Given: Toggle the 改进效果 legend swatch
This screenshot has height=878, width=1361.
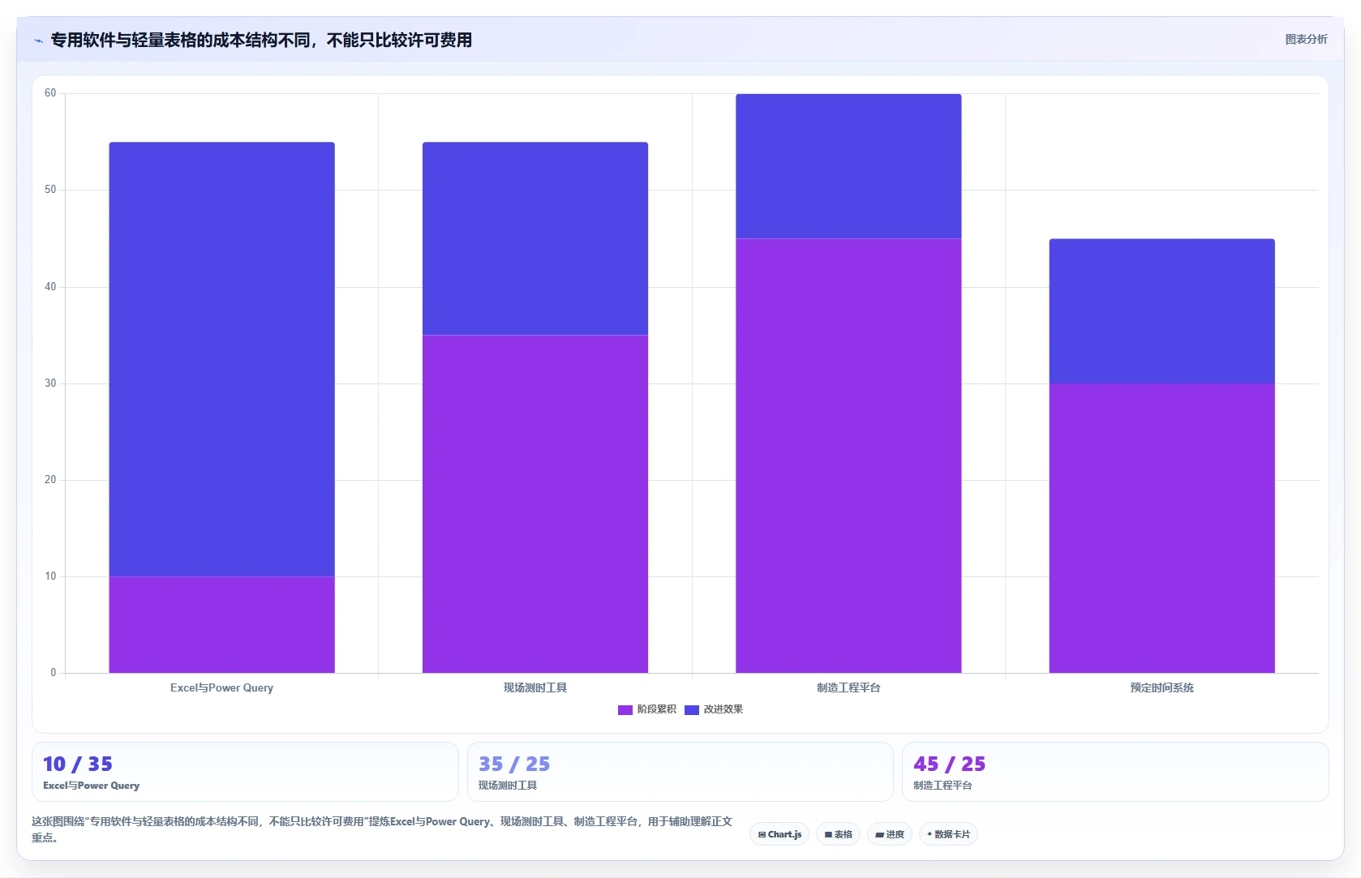Looking at the screenshot, I should pos(691,709).
